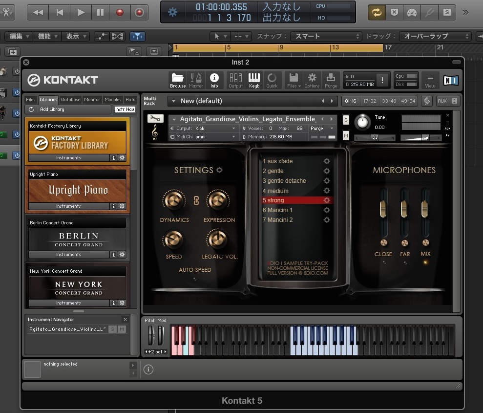Open the Kontakt Options gear
This screenshot has height=413, width=483.
(312, 81)
